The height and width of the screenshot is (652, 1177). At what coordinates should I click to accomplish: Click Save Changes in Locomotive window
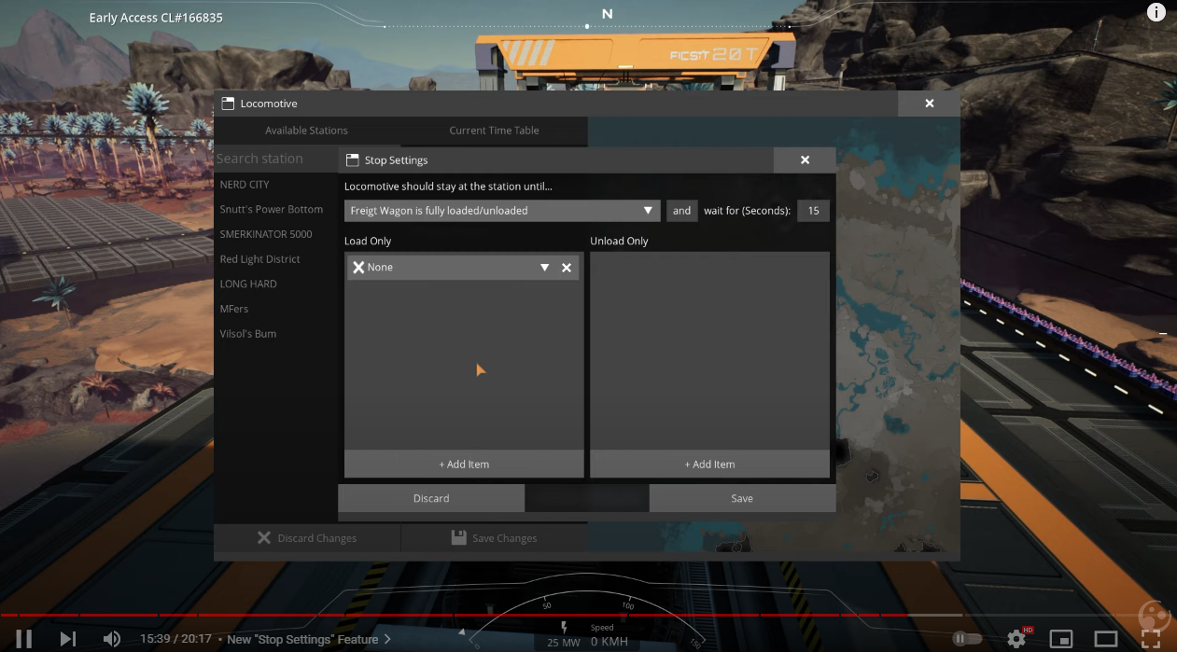(x=495, y=538)
